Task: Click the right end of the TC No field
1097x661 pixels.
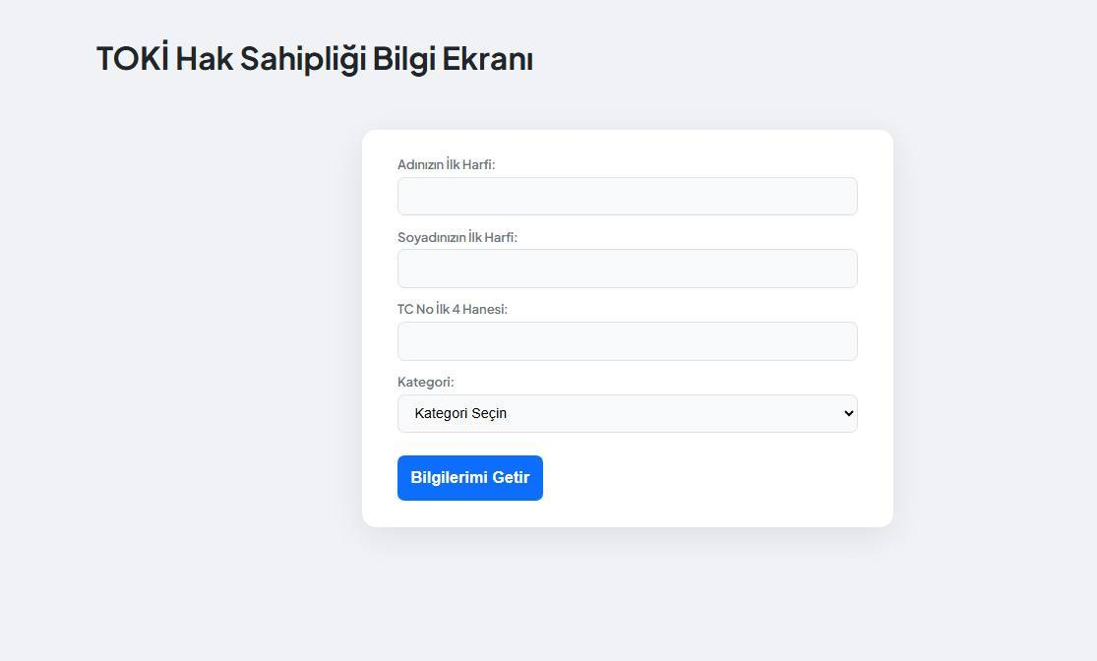Action: [836, 341]
